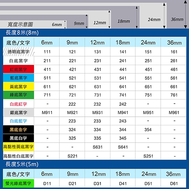
Task: Click the 711 cell
Action: (x=47, y=95)
